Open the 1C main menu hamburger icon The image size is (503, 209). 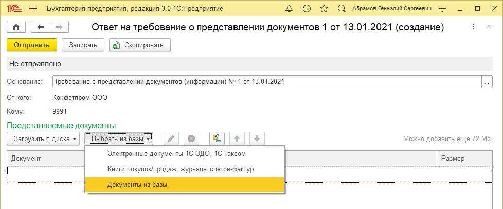(x=33, y=9)
